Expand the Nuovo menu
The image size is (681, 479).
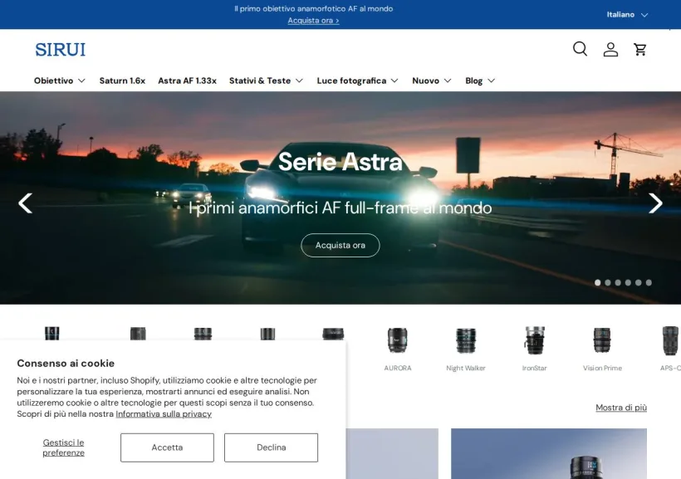pos(432,81)
